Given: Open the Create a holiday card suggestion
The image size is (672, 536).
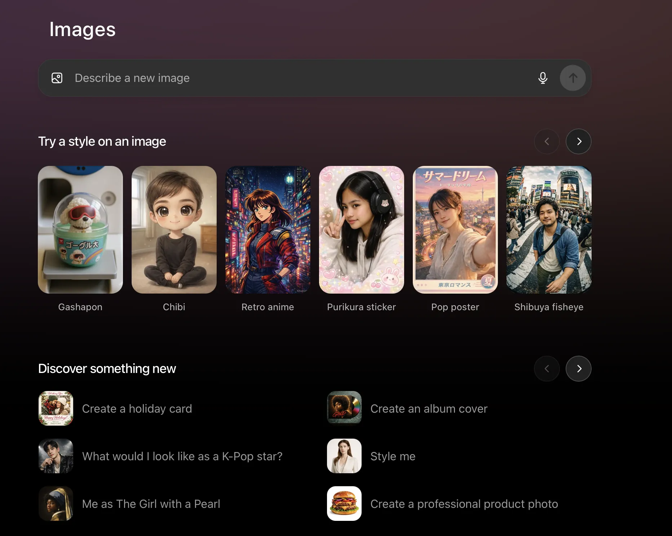Looking at the screenshot, I should point(137,408).
